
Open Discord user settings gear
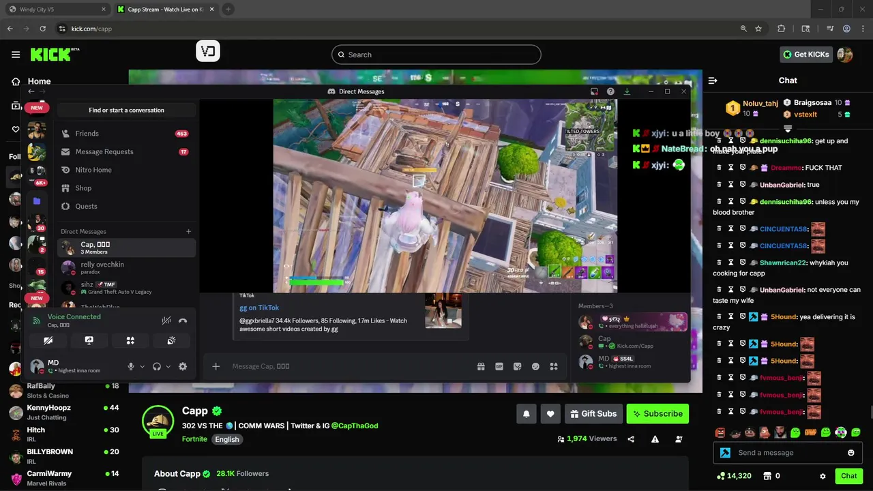pos(183,366)
